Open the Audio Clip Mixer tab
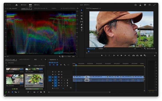162x101 pixels. pos(68,9)
